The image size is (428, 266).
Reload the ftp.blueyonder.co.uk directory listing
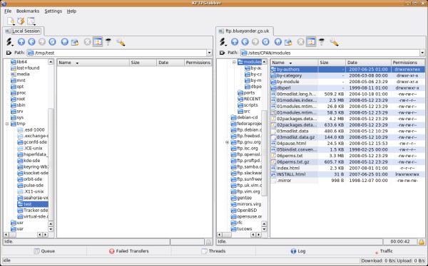(265, 42)
